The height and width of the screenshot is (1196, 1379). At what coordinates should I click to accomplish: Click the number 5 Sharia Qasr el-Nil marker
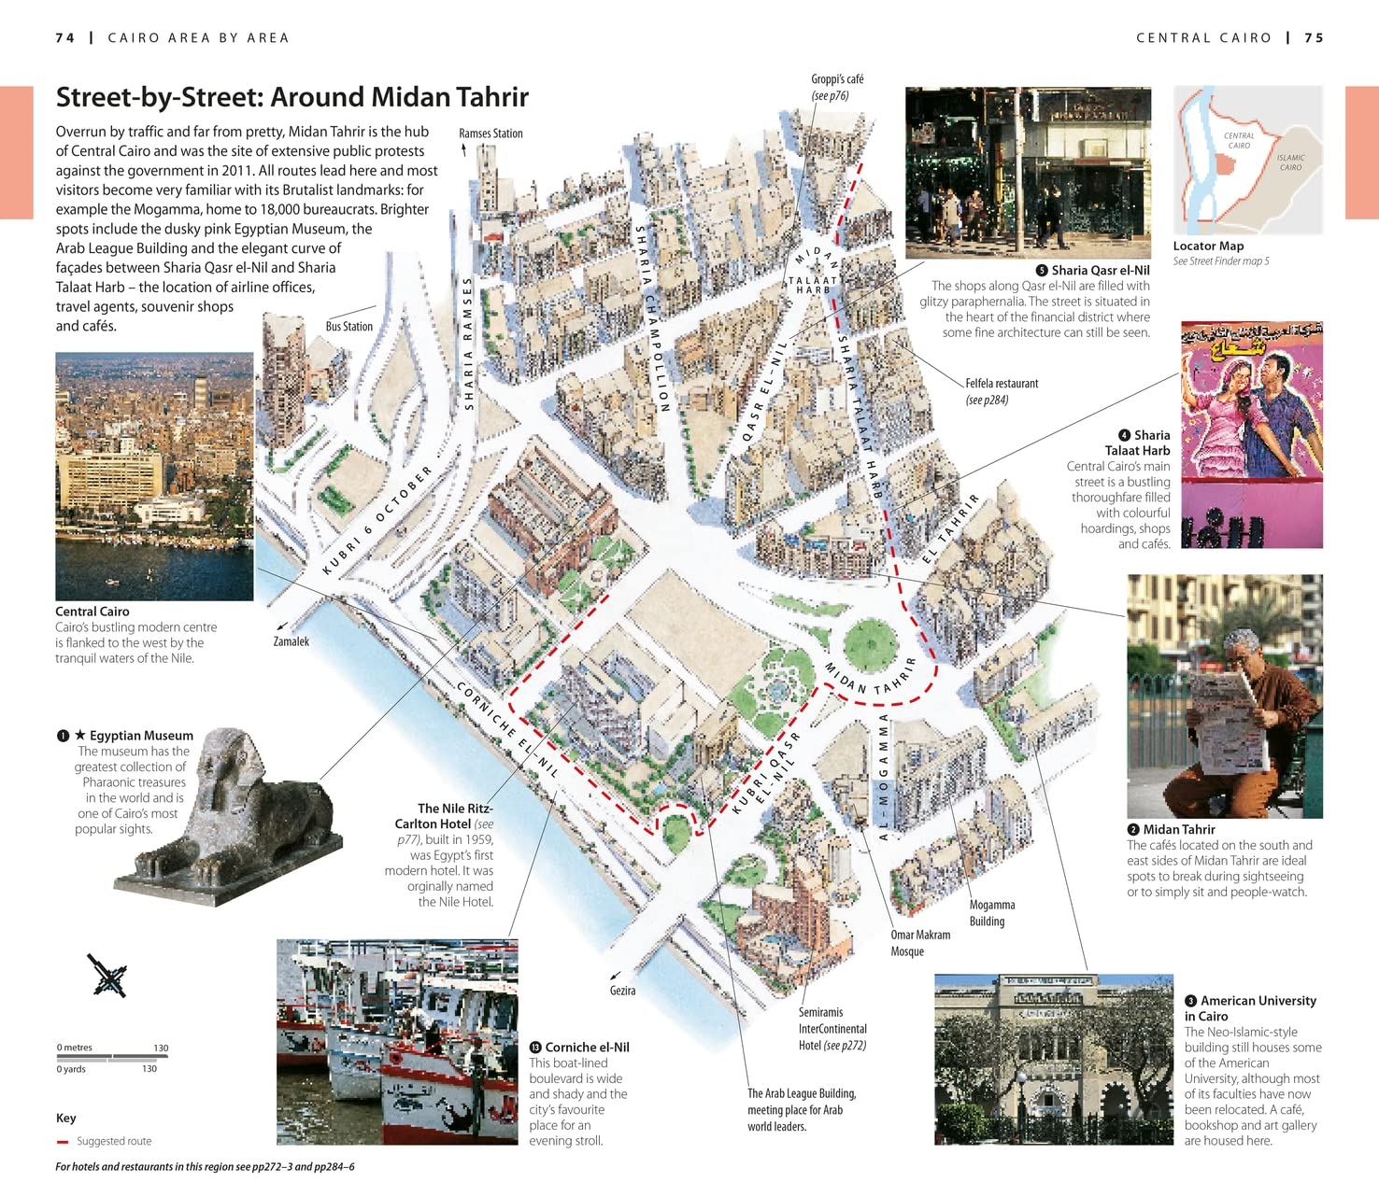[1042, 271]
